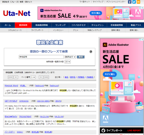Open the 歌詞全文 search type dropdown
Screen dimensions: 144x135
coord(70,57)
